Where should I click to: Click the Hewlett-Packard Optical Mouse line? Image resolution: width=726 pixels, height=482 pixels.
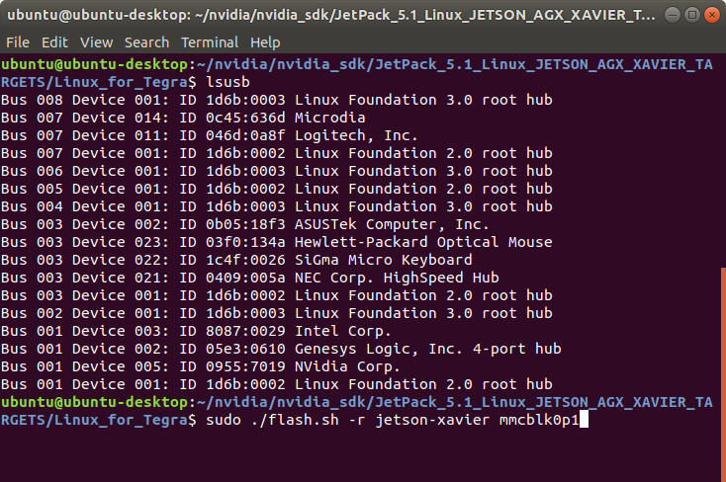(276, 242)
